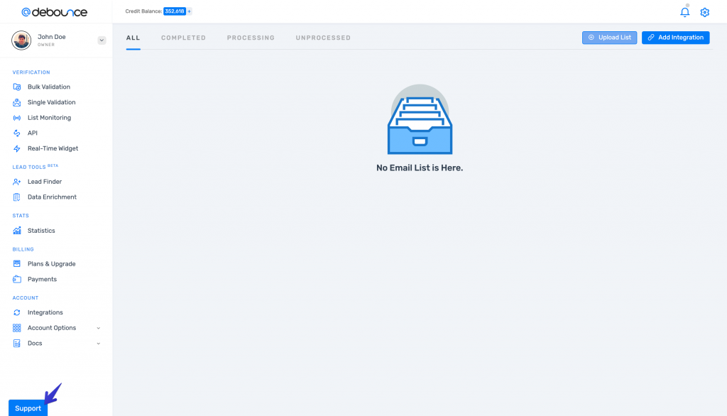Click the plus next to Credit Balance
Image resolution: width=727 pixels, height=416 pixels.
point(190,11)
